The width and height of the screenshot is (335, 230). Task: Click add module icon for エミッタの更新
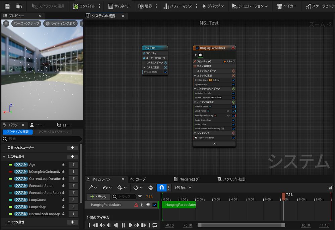coord(233,76)
